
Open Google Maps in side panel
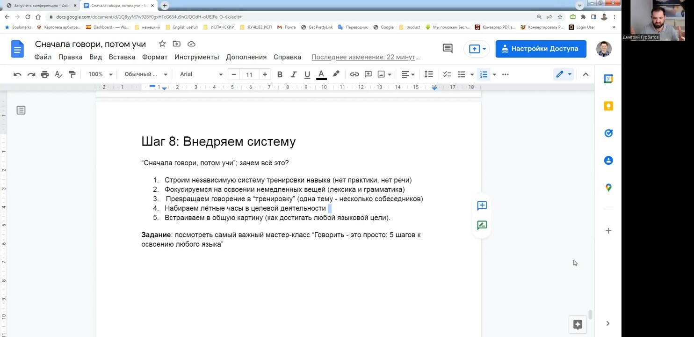pos(608,188)
